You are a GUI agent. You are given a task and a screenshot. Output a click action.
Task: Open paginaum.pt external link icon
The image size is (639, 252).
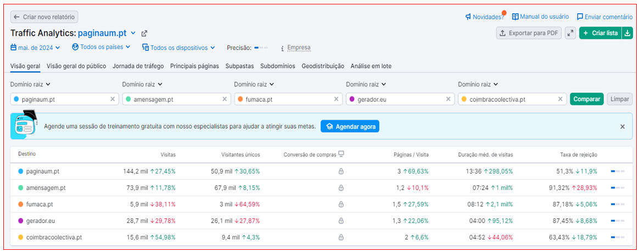144,33
